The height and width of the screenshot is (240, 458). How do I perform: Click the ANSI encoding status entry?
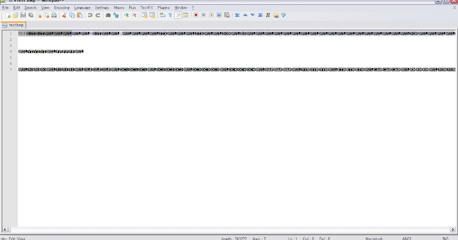click(x=407, y=238)
